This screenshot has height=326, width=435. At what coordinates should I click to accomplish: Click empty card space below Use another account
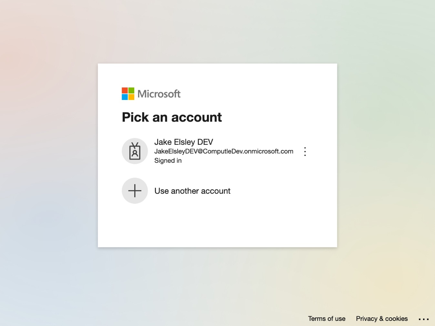[217, 226]
